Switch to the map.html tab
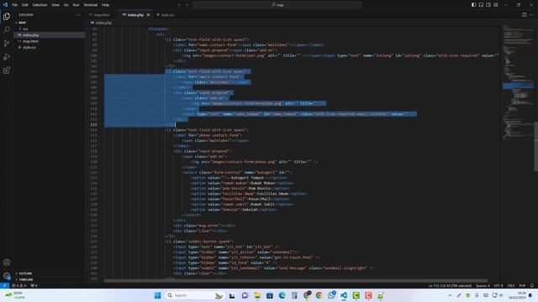 [102, 15]
